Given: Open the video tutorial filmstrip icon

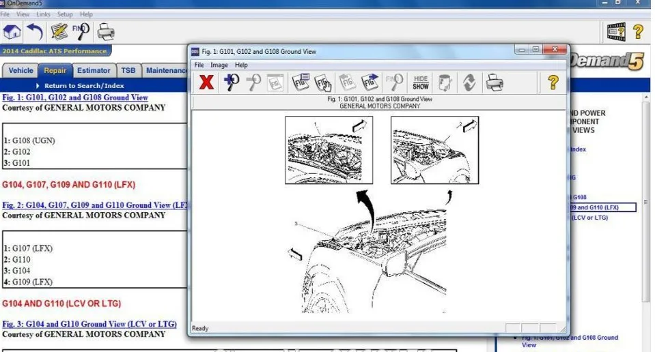Looking at the screenshot, I should click(x=616, y=32).
